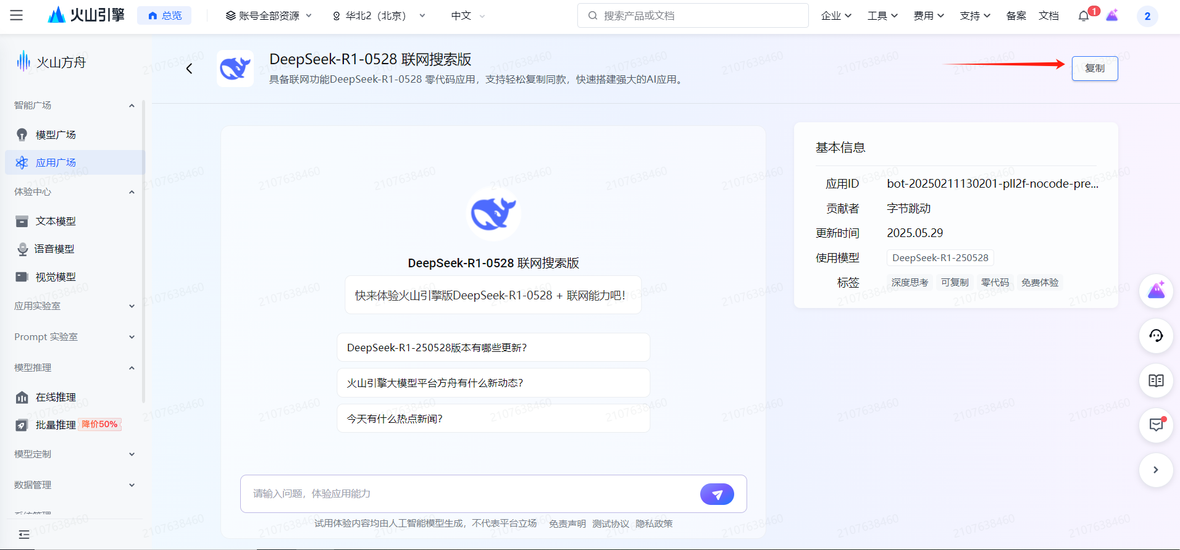Go back with the left arrow icon
This screenshot has width=1180, height=550.
pos(190,69)
